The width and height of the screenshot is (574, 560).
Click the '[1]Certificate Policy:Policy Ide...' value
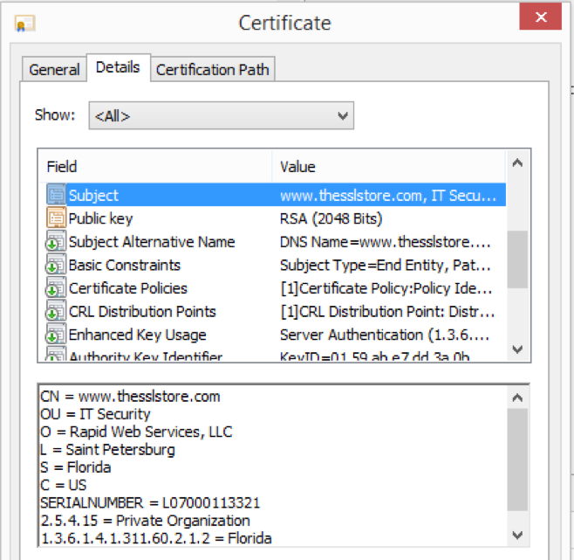click(x=386, y=288)
